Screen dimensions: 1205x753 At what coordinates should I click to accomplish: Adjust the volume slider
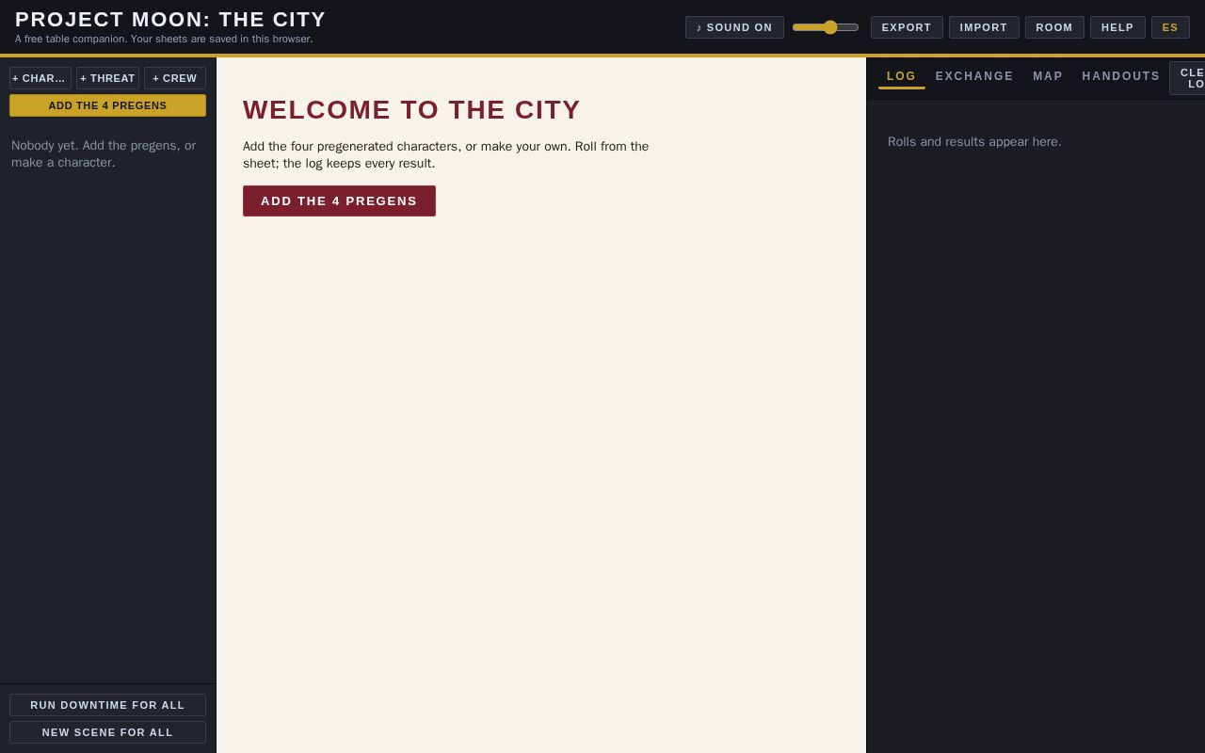[826, 27]
